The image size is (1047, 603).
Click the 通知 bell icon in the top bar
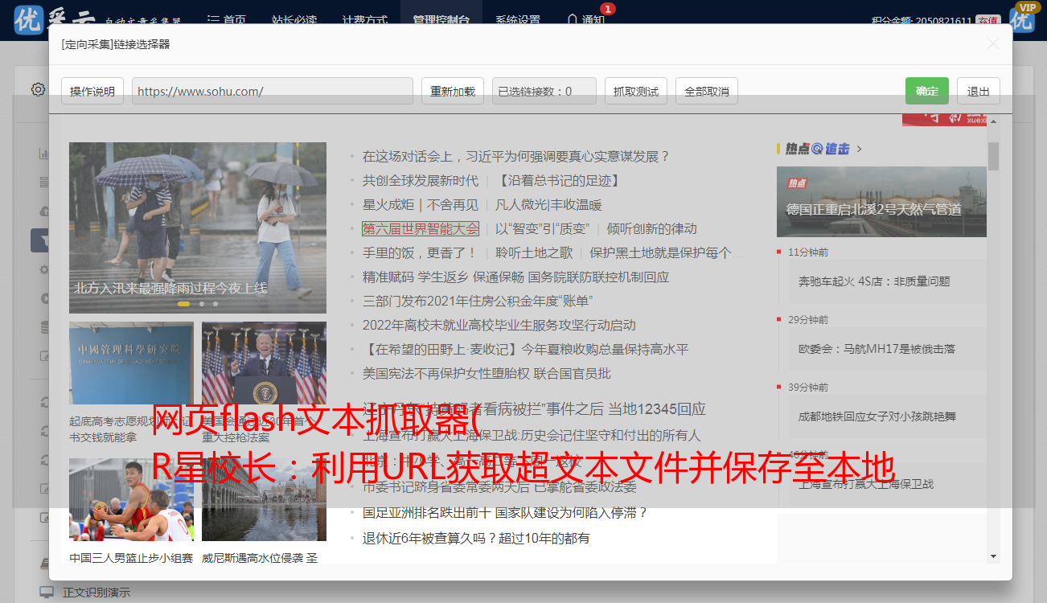[x=572, y=18]
